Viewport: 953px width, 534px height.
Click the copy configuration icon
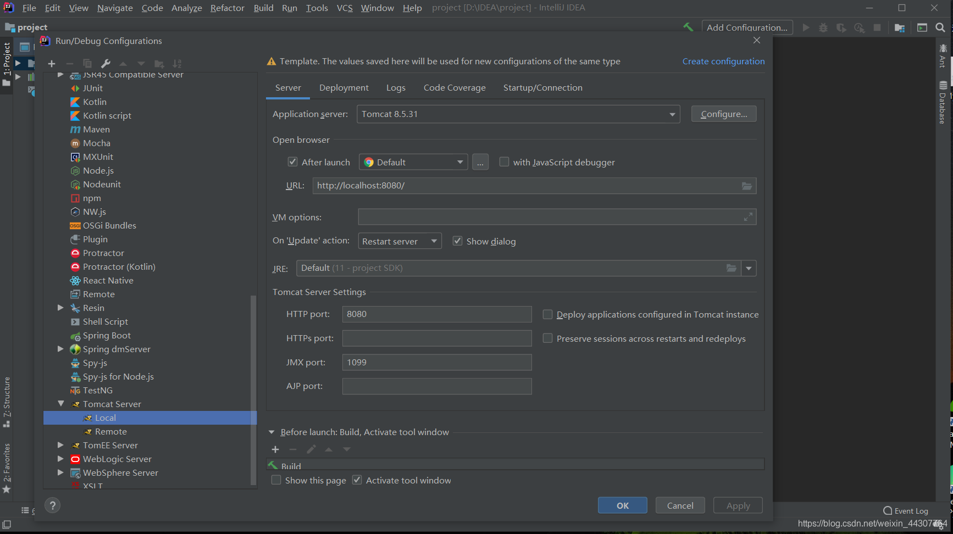point(87,64)
